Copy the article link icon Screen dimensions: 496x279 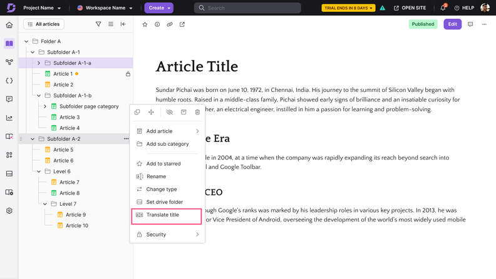coord(170,24)
